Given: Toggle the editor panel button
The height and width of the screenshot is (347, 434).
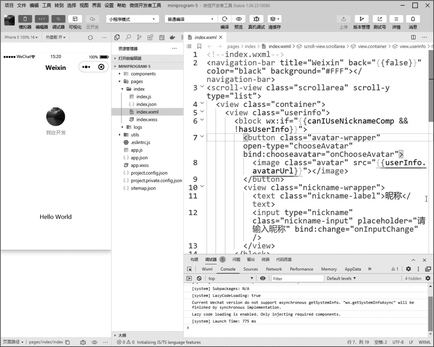Looking at the screenshot, I should click(42, 19).
